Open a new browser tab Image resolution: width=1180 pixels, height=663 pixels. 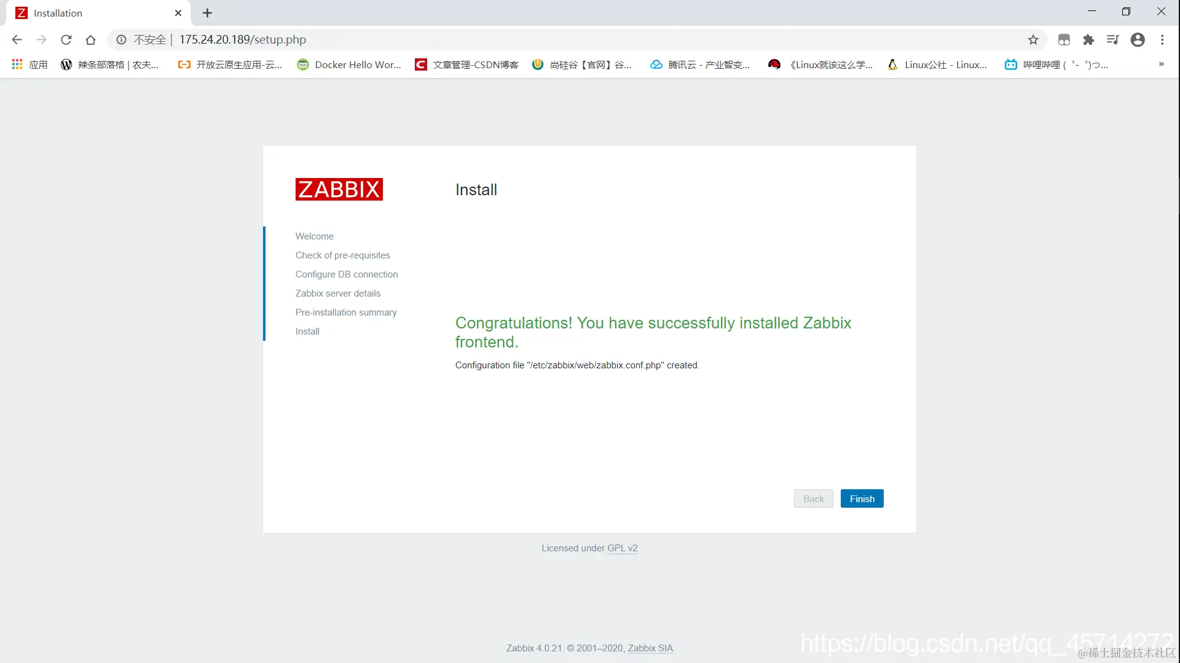(x=207, y=13)
